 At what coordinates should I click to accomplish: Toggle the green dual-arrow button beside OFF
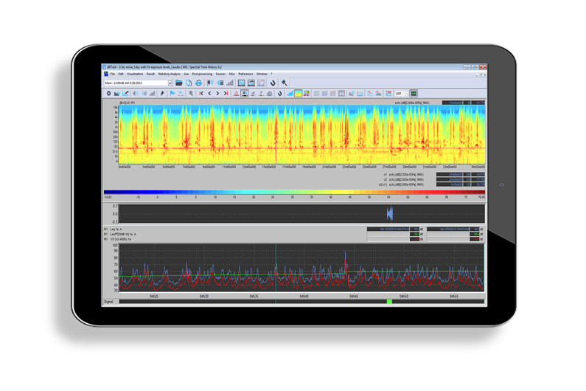coord(414,94)
